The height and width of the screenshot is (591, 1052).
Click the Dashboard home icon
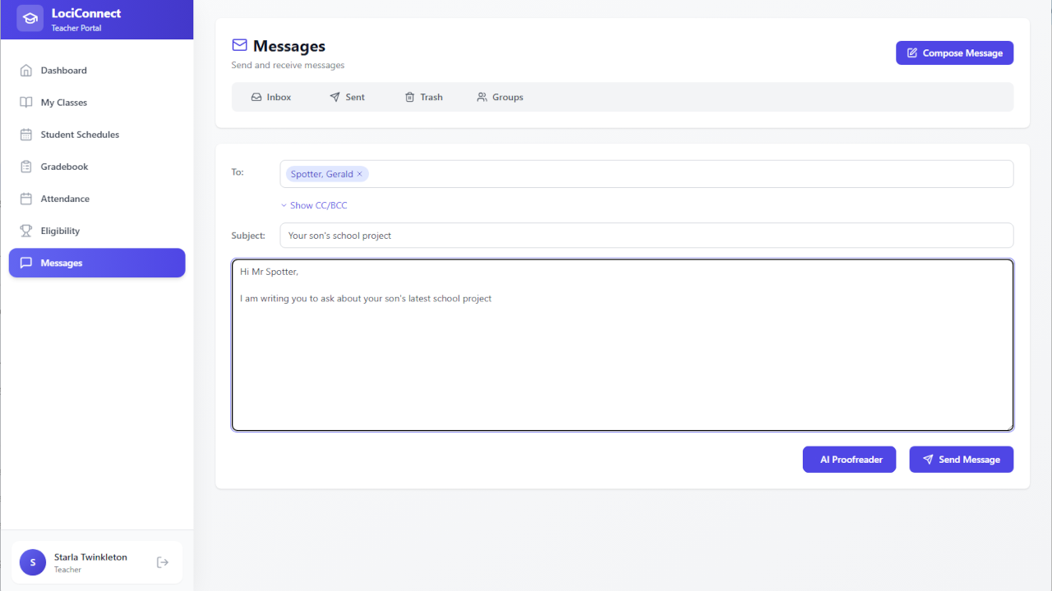coord(26,71)
